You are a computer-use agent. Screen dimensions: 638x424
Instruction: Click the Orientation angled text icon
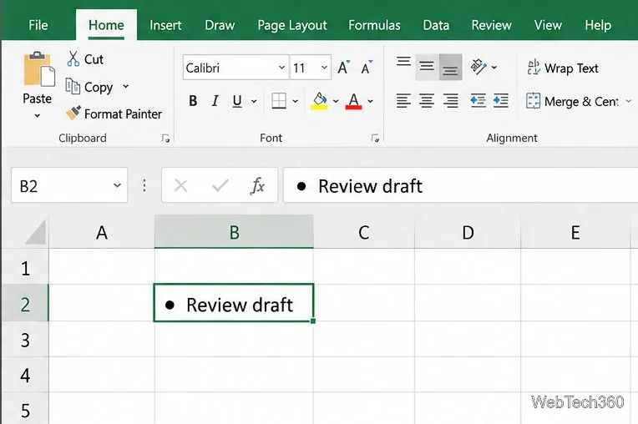[478, 67]
